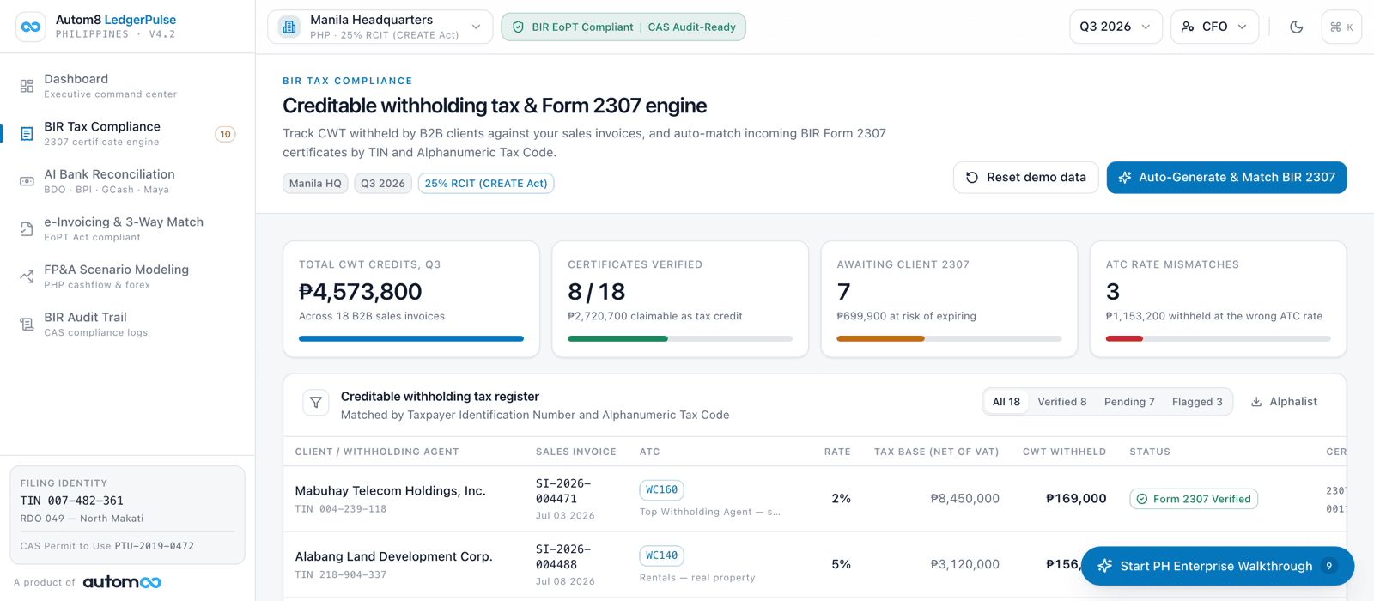The image size is (1374, 601).
Task: Click the Manila HQ tag chip
Action: [x=315, y=184]
